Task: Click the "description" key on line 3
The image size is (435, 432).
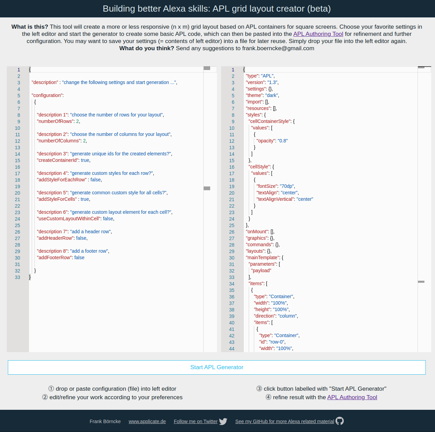Action: click(45, 82)
